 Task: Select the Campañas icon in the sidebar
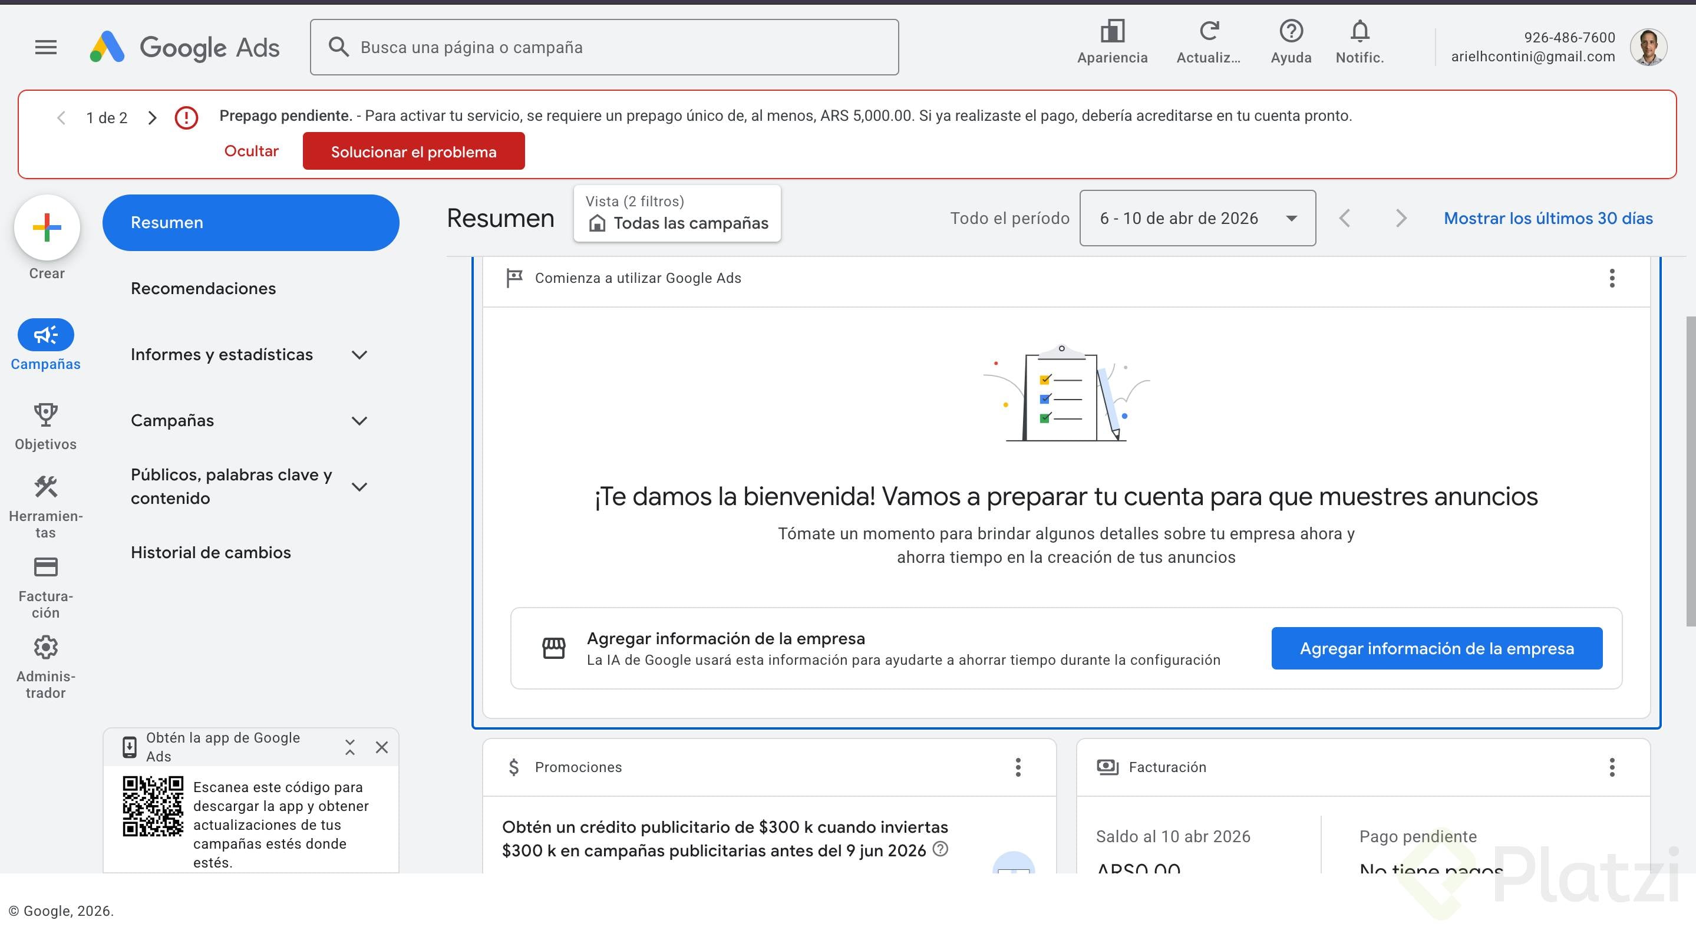pyautogui.click(x=45, y=335)
